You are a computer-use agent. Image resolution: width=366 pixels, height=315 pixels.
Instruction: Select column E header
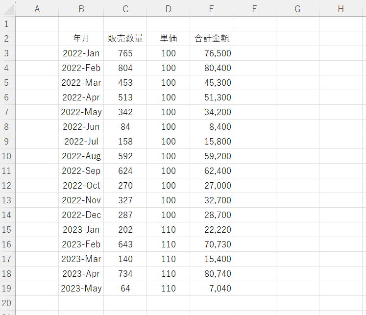(x=211, y=9)
